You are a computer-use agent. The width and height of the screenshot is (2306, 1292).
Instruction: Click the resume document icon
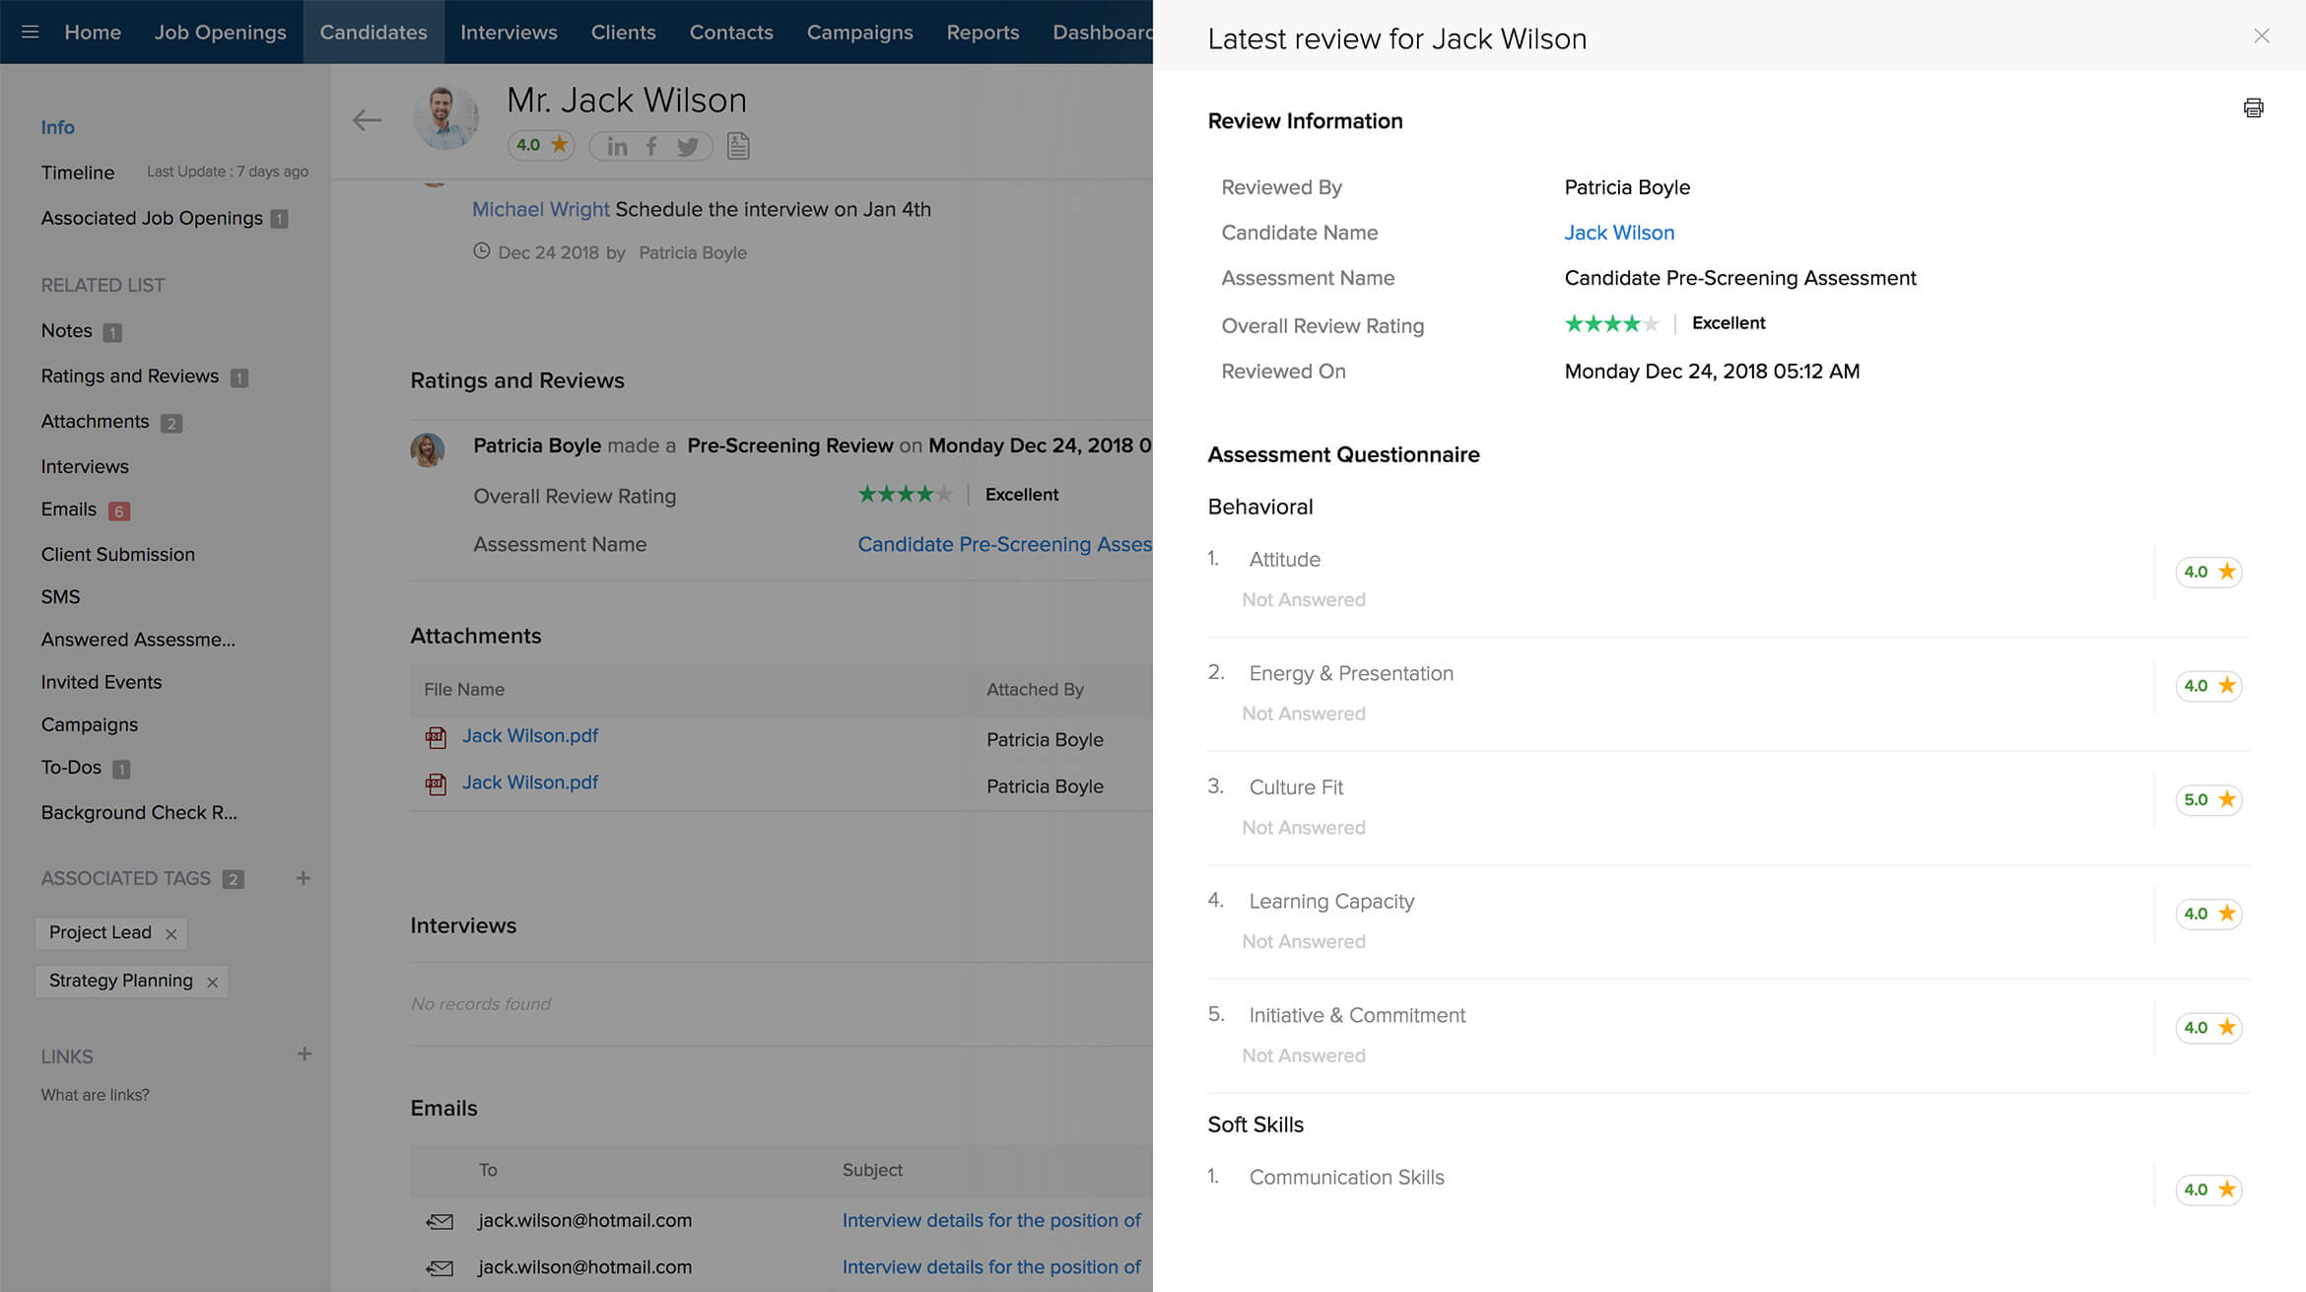[738, 146]
